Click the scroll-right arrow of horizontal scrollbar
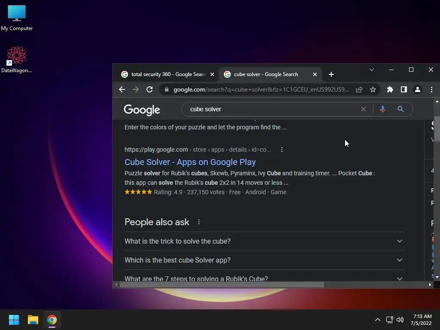The image size is (440, 330). click(430, 284)
